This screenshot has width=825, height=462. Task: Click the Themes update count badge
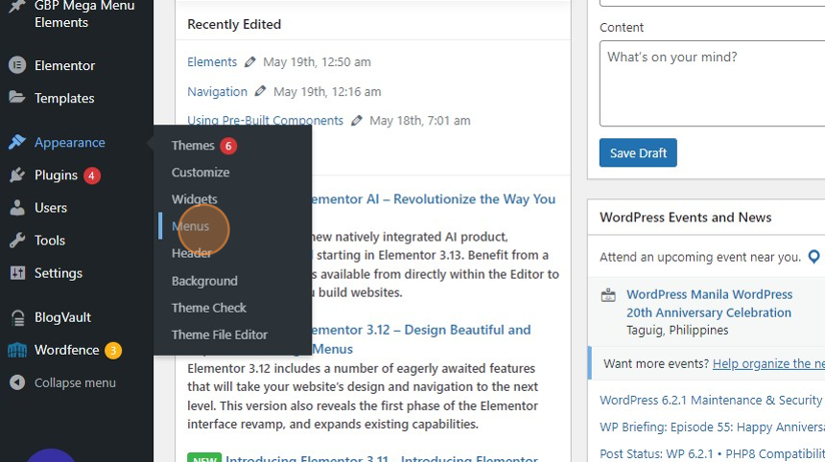pos(228,146)
